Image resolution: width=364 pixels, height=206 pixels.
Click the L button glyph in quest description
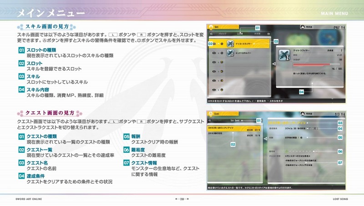tap(114, 121)
